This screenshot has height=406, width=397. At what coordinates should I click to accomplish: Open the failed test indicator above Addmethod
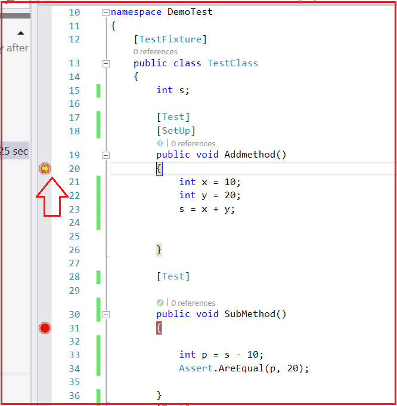click(160, 143)
